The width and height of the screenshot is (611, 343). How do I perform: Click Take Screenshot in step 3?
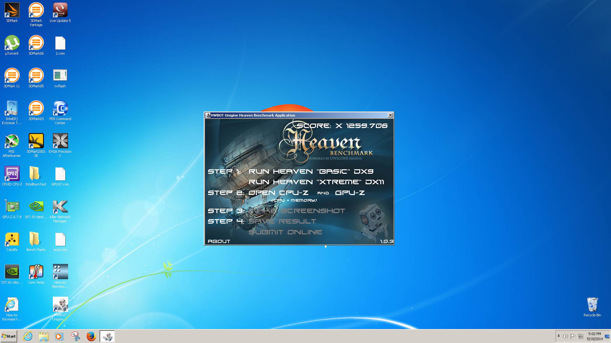coord(297,211)
